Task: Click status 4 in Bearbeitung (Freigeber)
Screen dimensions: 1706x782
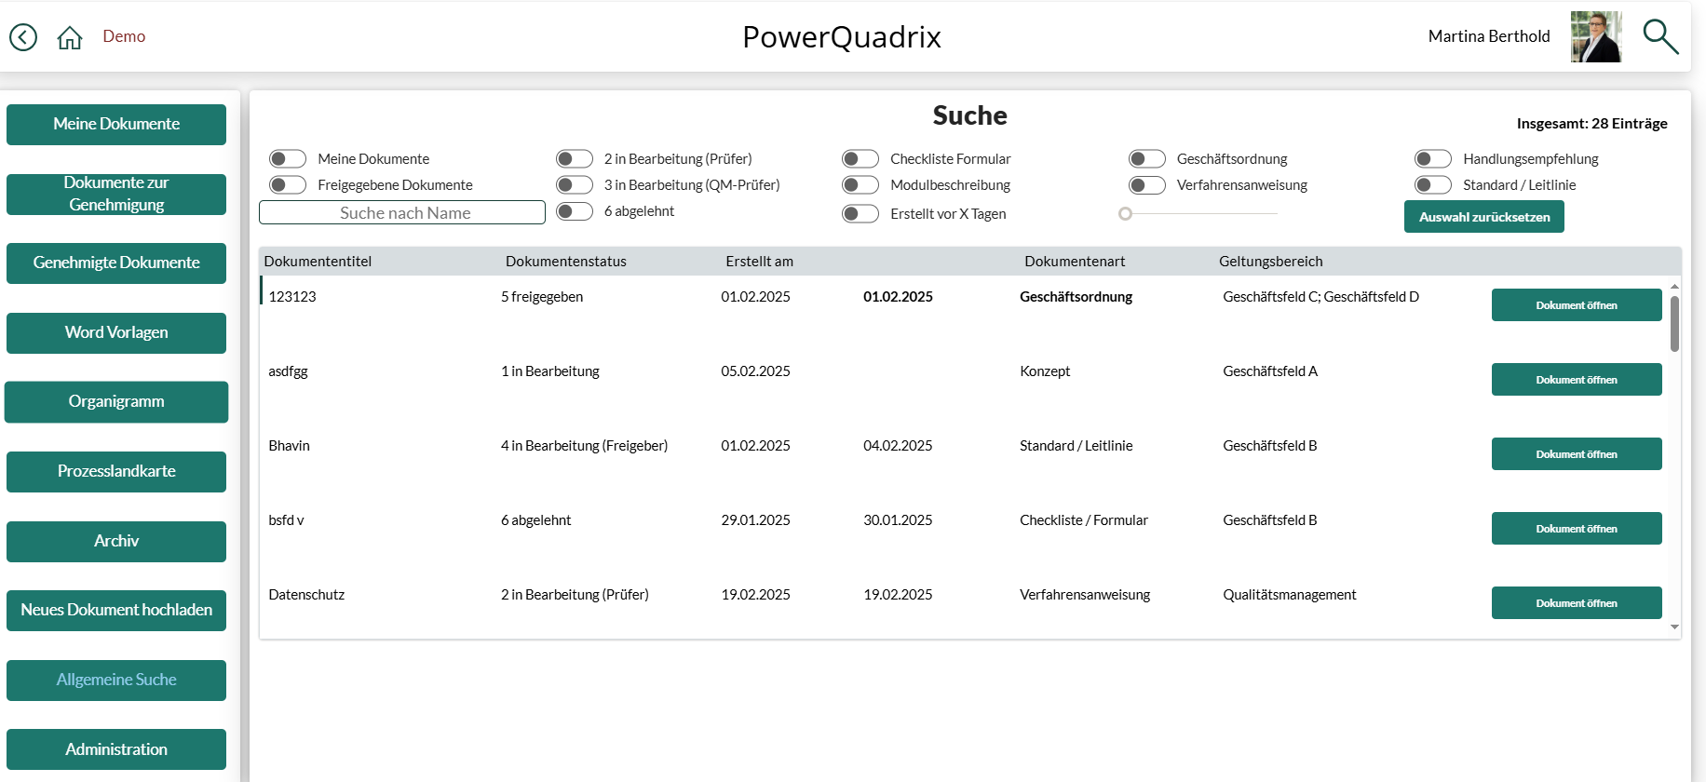Action: click(x=585, y=446)
